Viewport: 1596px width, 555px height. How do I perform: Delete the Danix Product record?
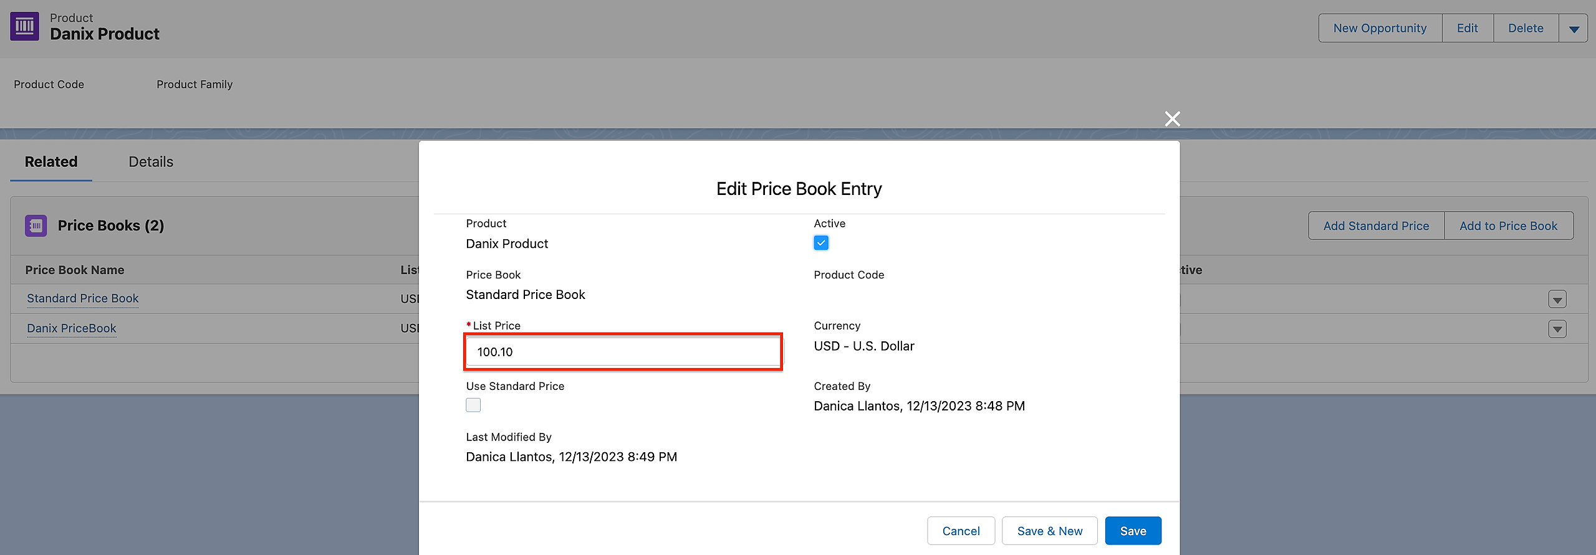pyautogui.click(x=1526, y=29)
